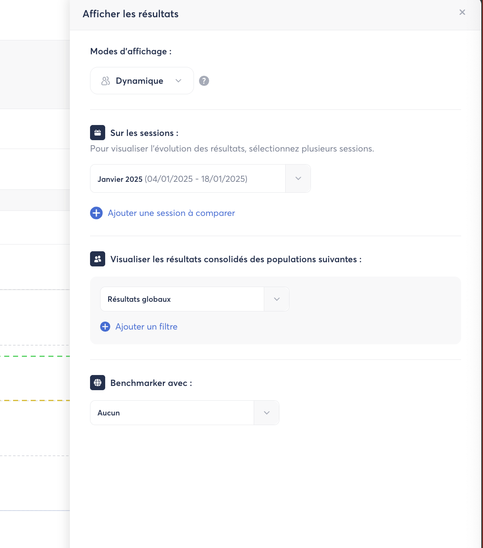Expand the session dropdown arrow for Janvier 2025
The height and width of the screenshot is (548, 483).
pyautogui.click(x=298, y=178)
